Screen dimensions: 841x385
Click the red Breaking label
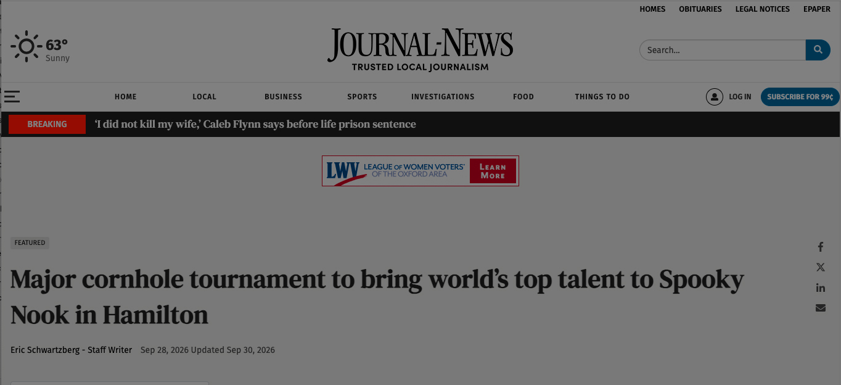click(x=47, y=124)
